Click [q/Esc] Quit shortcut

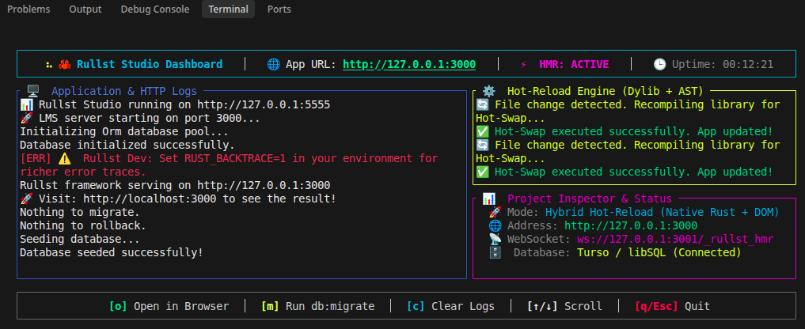click(673, 306)
